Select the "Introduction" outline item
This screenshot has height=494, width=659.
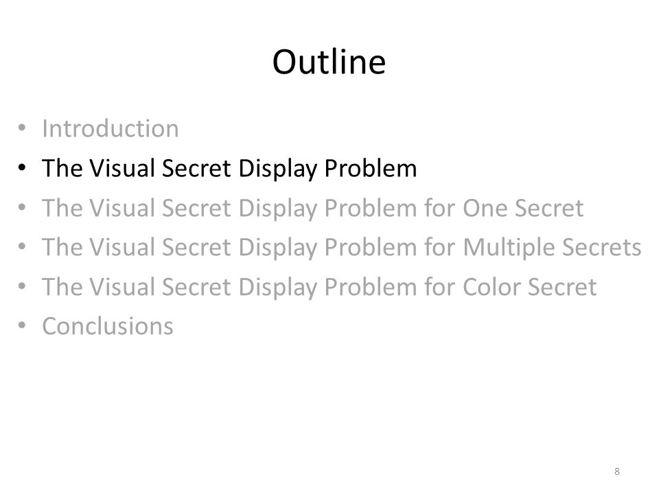point(111,128)
